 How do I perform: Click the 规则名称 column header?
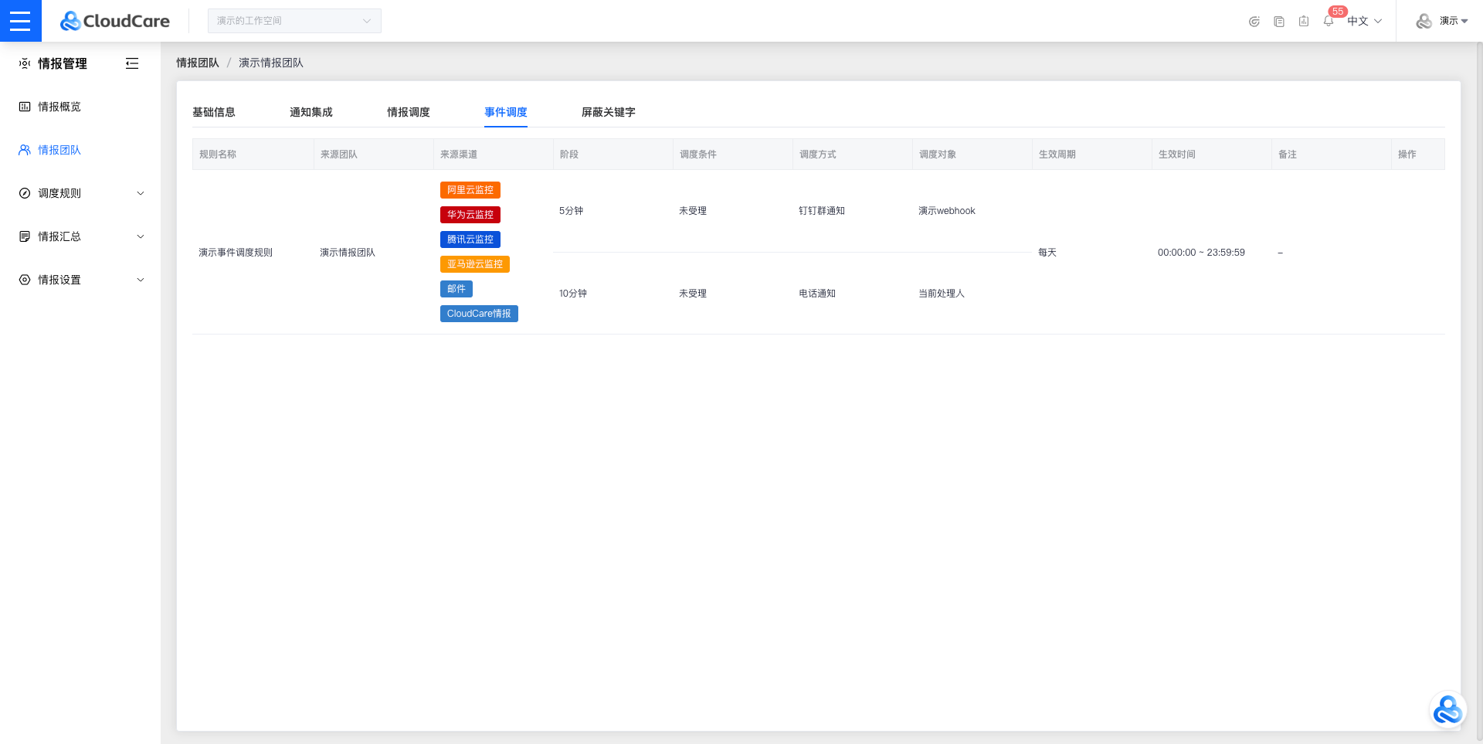click(x=253, y=155)
